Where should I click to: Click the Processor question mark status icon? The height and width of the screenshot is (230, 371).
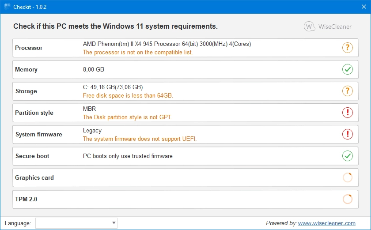(347, 48)
